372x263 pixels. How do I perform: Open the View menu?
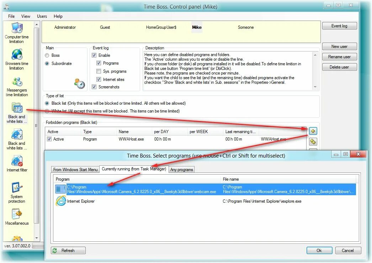pyautogui.click(x=26, y=16)
